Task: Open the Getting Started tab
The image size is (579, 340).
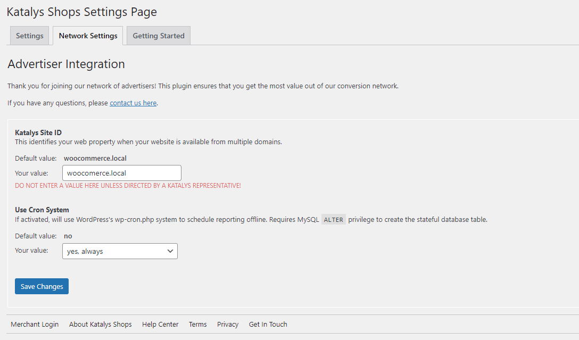Action: tap(159, 36)
